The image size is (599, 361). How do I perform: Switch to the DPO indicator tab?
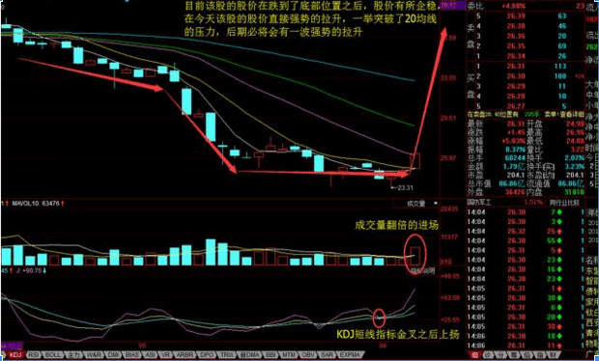207,355
